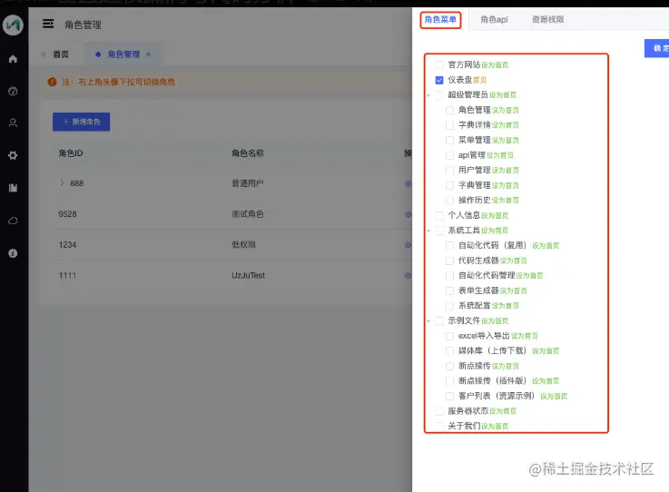Check the 超级管理员 checkbox
Image resolution: width=669 pixels, height=492 pixels.
point(439,94)
